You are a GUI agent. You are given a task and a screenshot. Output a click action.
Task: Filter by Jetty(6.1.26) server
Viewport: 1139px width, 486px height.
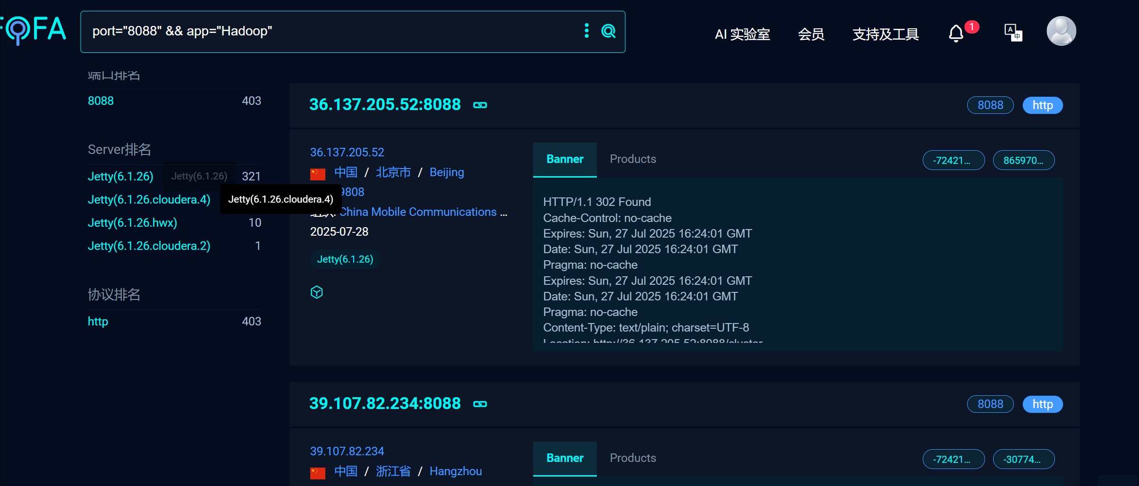click(x=120, y=176)
